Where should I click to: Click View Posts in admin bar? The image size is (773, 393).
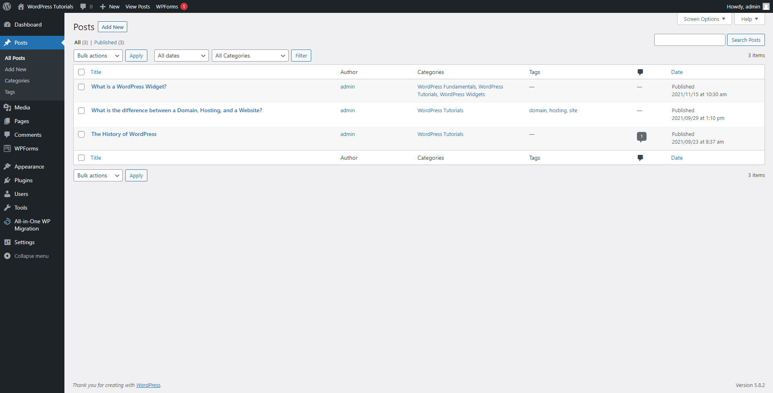(x=138, y=6)
